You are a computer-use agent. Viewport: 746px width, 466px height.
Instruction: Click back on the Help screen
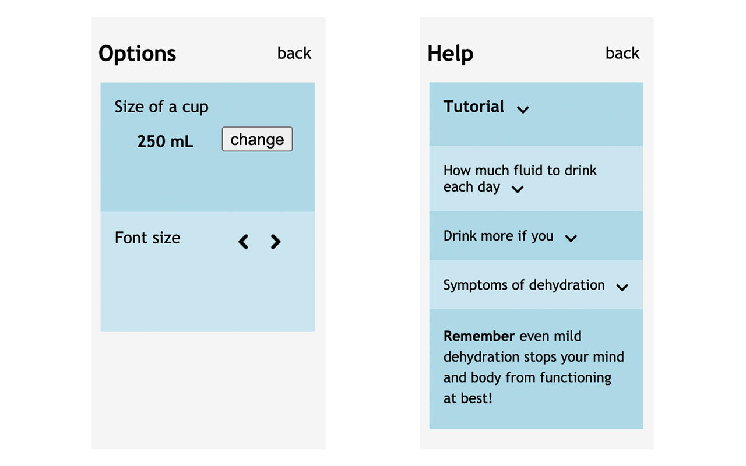click(x=622, y=53)
